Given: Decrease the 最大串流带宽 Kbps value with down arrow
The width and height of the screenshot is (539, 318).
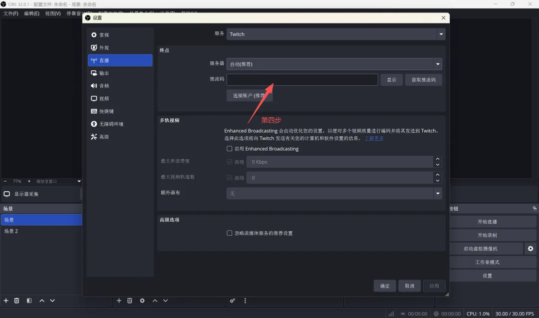Looking at the screenshot, I should (438, 165).
